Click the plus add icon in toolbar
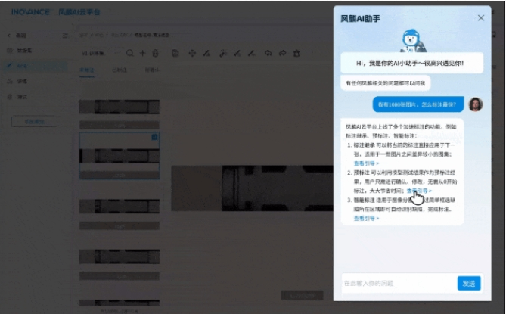The image size is (506, 314). click(142, 53)
